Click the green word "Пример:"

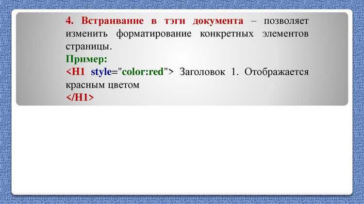click(86, 59)
